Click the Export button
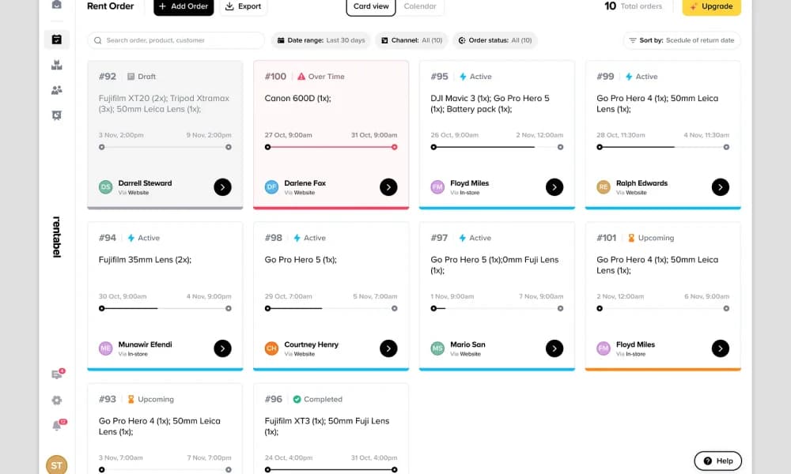 [243, 6]
